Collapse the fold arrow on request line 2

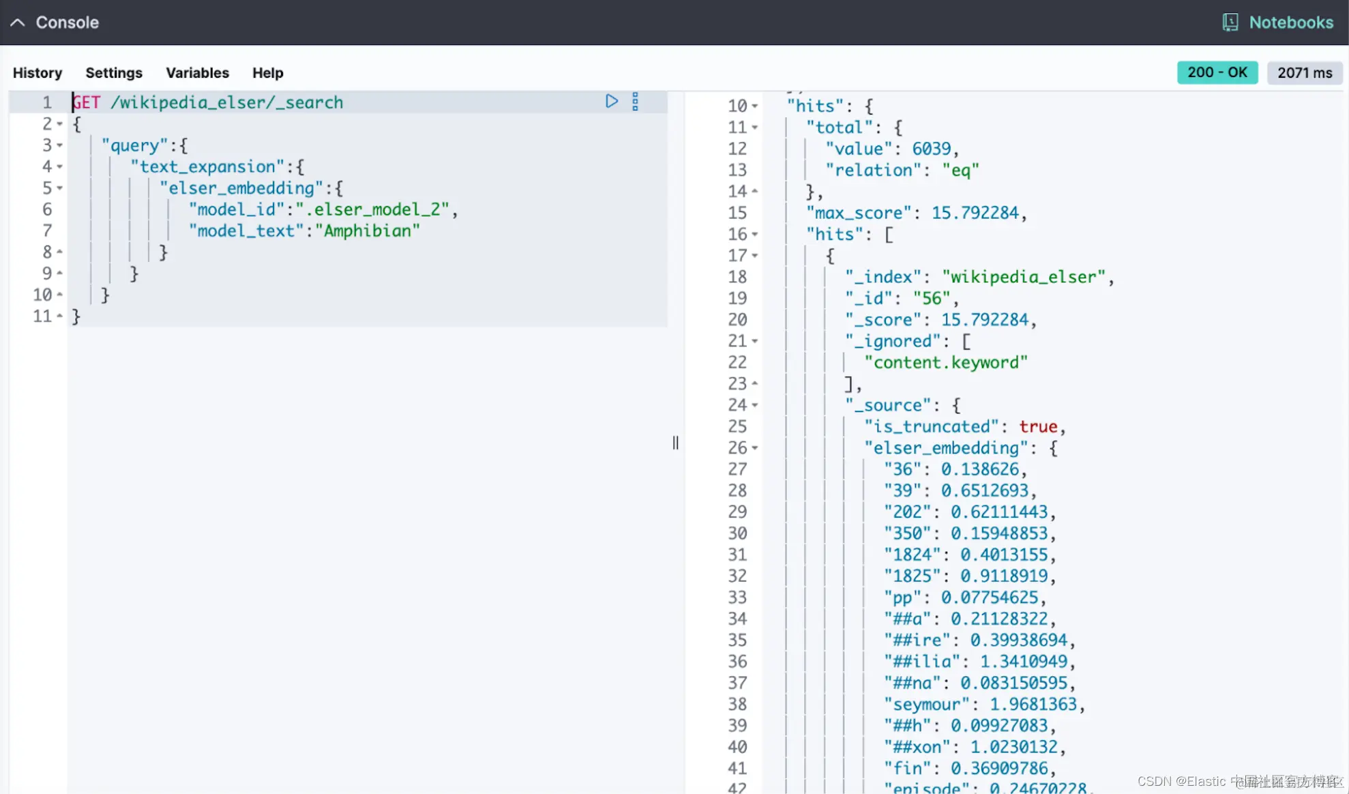coord(60,124)
